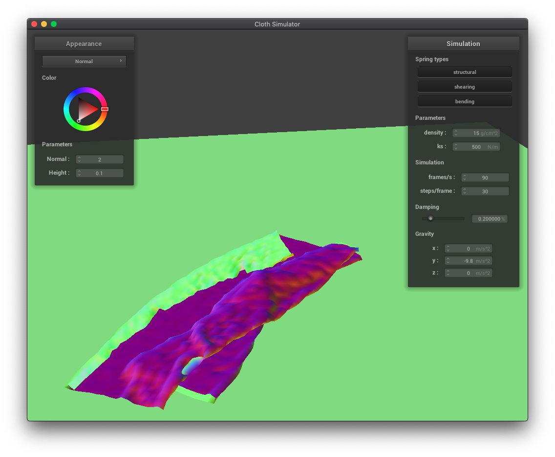Click the ks value field
This screenshot has width=555, height=457.
click(476, 147)
